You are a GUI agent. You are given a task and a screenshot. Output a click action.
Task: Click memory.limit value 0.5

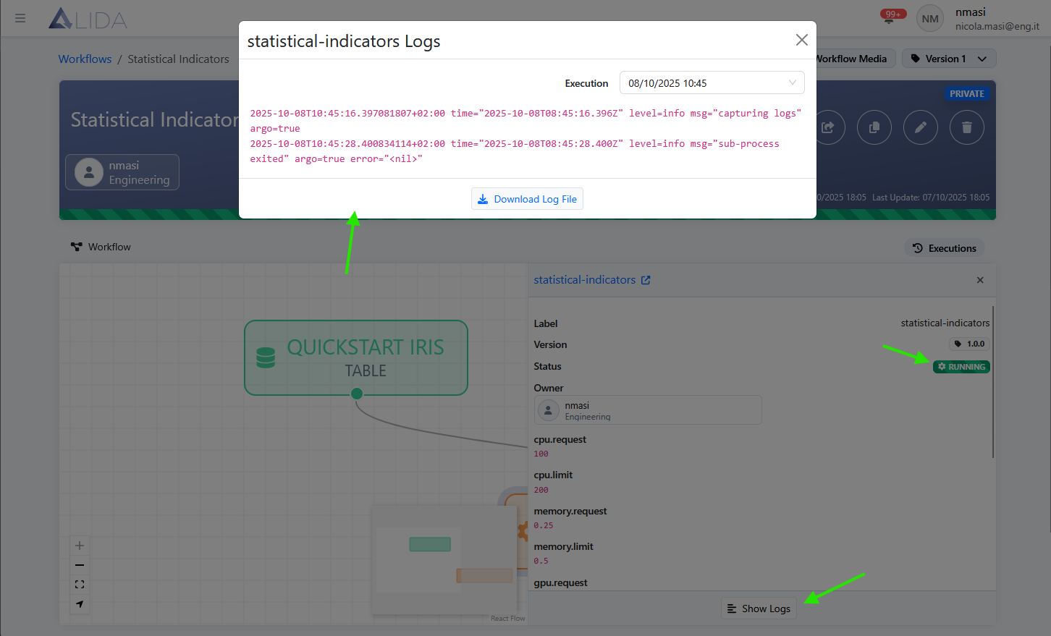(541, 561)
